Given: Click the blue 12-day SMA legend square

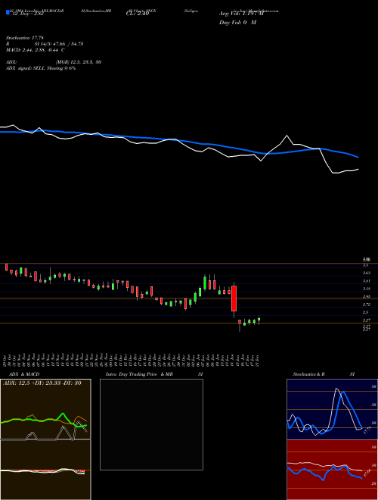Looking at the screenshot, I should (8, 13).
